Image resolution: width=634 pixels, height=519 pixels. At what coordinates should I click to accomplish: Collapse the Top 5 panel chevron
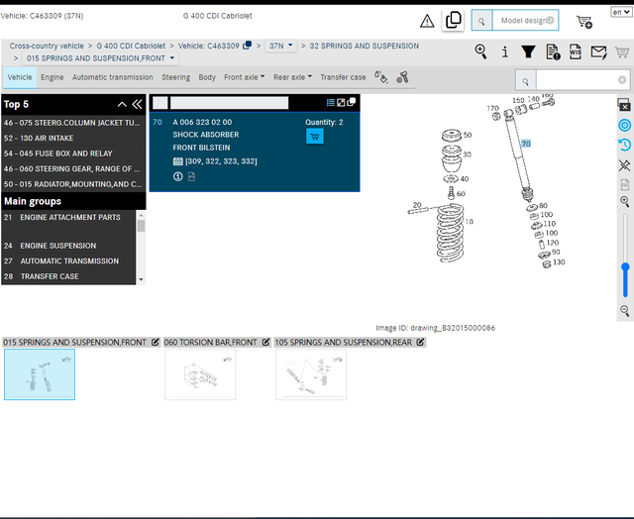(122, 104)
